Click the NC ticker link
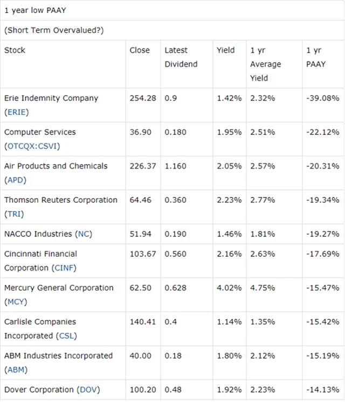The image size is (345, 402). pos(84,234)
